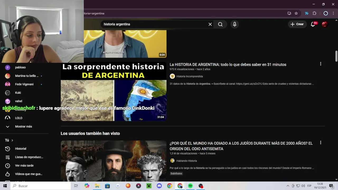338x190 pixels.
Task: Clear the search box with the X icon
Action: click(x=210, y=24)
